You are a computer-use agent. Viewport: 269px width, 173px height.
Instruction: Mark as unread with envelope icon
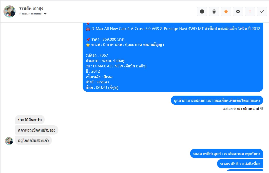(x=238, y=11)
